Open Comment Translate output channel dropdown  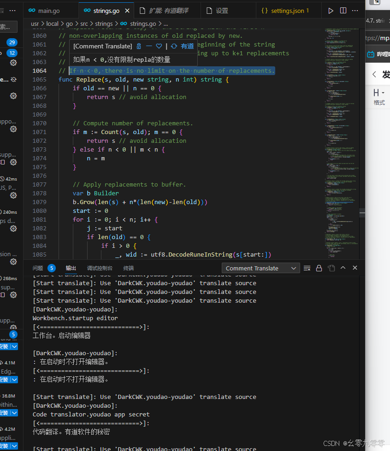(261, 268)
